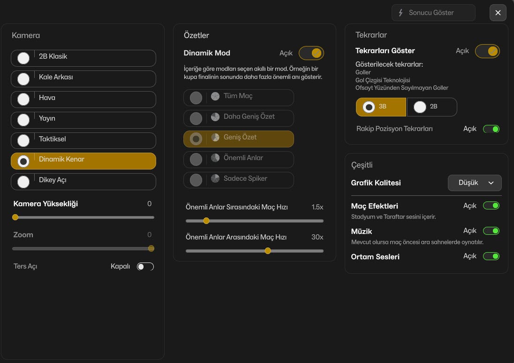
Task: Toggle the Dinamik Mod switch
Action: tap(311, 53)
